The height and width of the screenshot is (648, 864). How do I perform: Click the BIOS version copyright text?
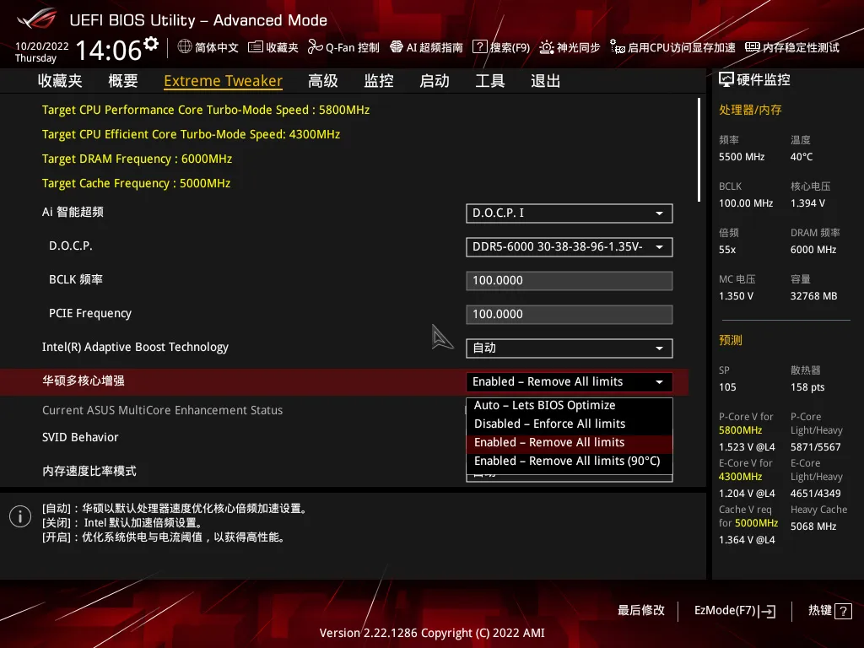432,633
